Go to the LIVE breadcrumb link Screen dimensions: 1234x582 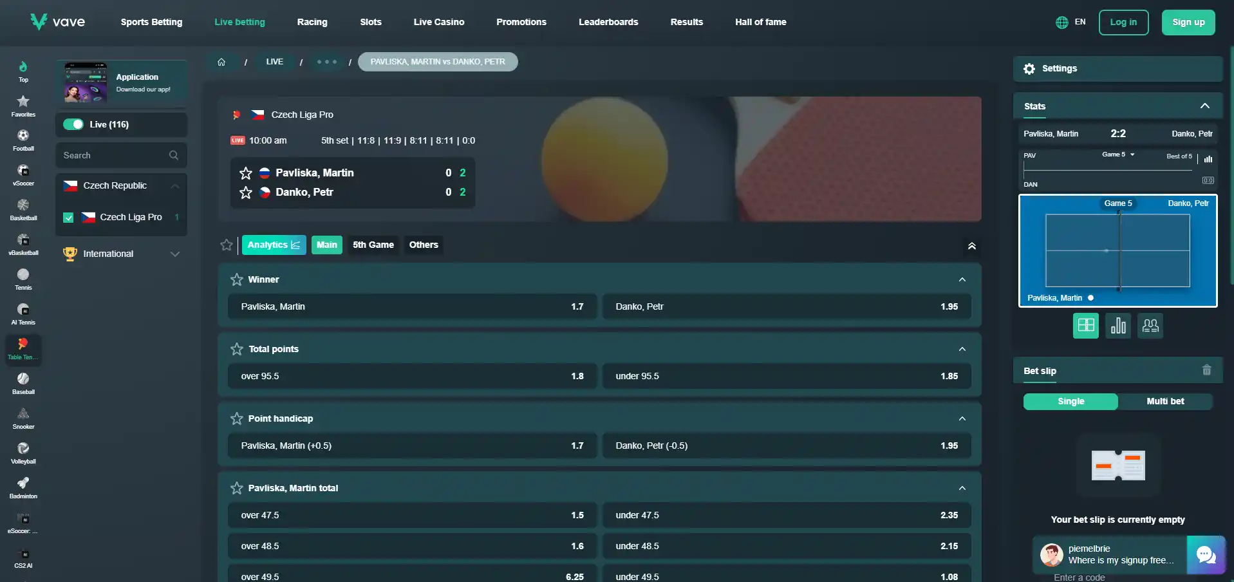click(275, 62)
